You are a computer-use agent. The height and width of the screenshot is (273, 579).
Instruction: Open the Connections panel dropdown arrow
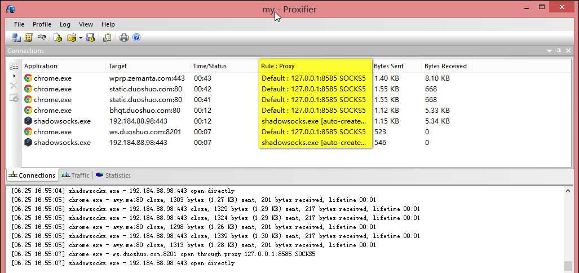point(549,51)
